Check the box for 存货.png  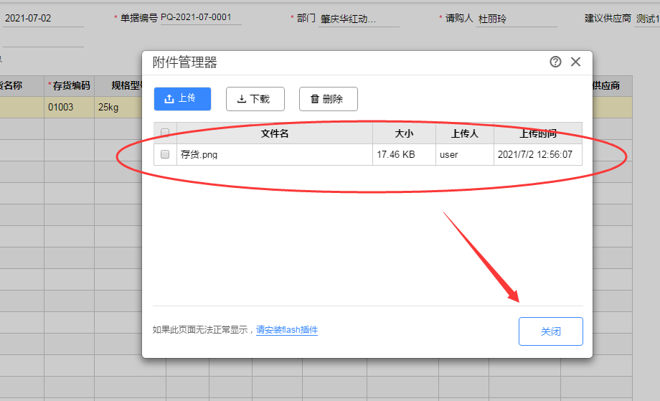(165, 154)
